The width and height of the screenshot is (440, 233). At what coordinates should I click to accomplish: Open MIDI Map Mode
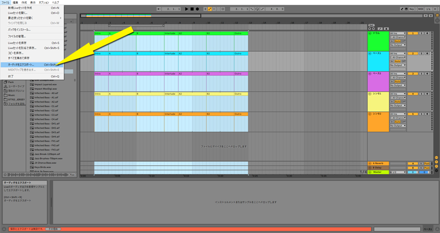tap(420, 9)
